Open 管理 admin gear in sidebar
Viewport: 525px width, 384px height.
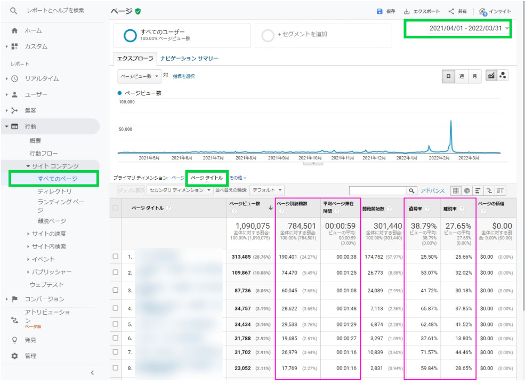[x=15, y=356]
